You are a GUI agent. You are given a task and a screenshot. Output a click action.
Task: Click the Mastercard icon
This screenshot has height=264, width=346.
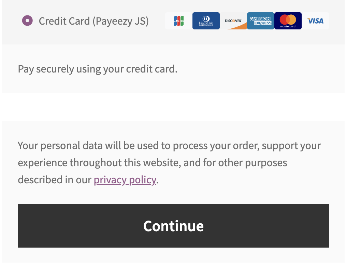tap(288, 21)
